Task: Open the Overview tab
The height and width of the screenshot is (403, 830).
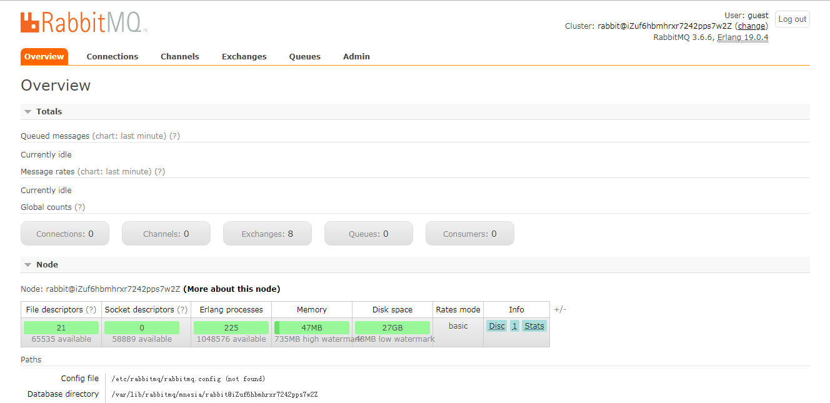Action: (x=44, y=56)
